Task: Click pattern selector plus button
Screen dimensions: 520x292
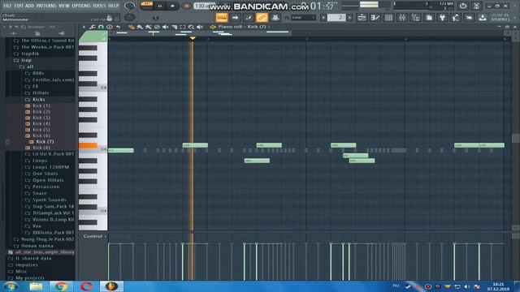Action: [x=349, y=17]
